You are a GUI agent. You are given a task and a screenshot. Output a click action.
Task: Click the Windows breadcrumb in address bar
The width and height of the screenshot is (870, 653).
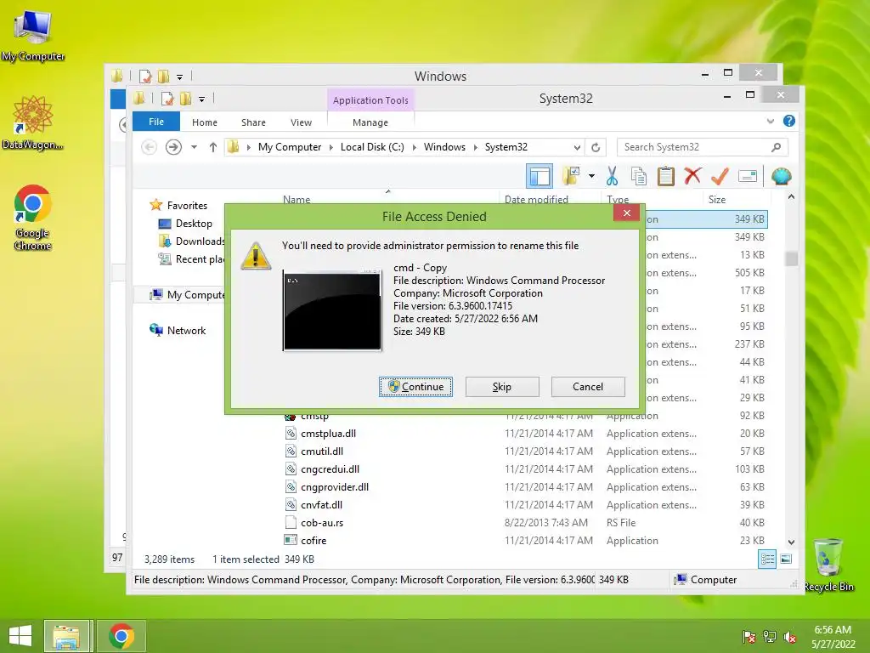[x=444, y=147]
